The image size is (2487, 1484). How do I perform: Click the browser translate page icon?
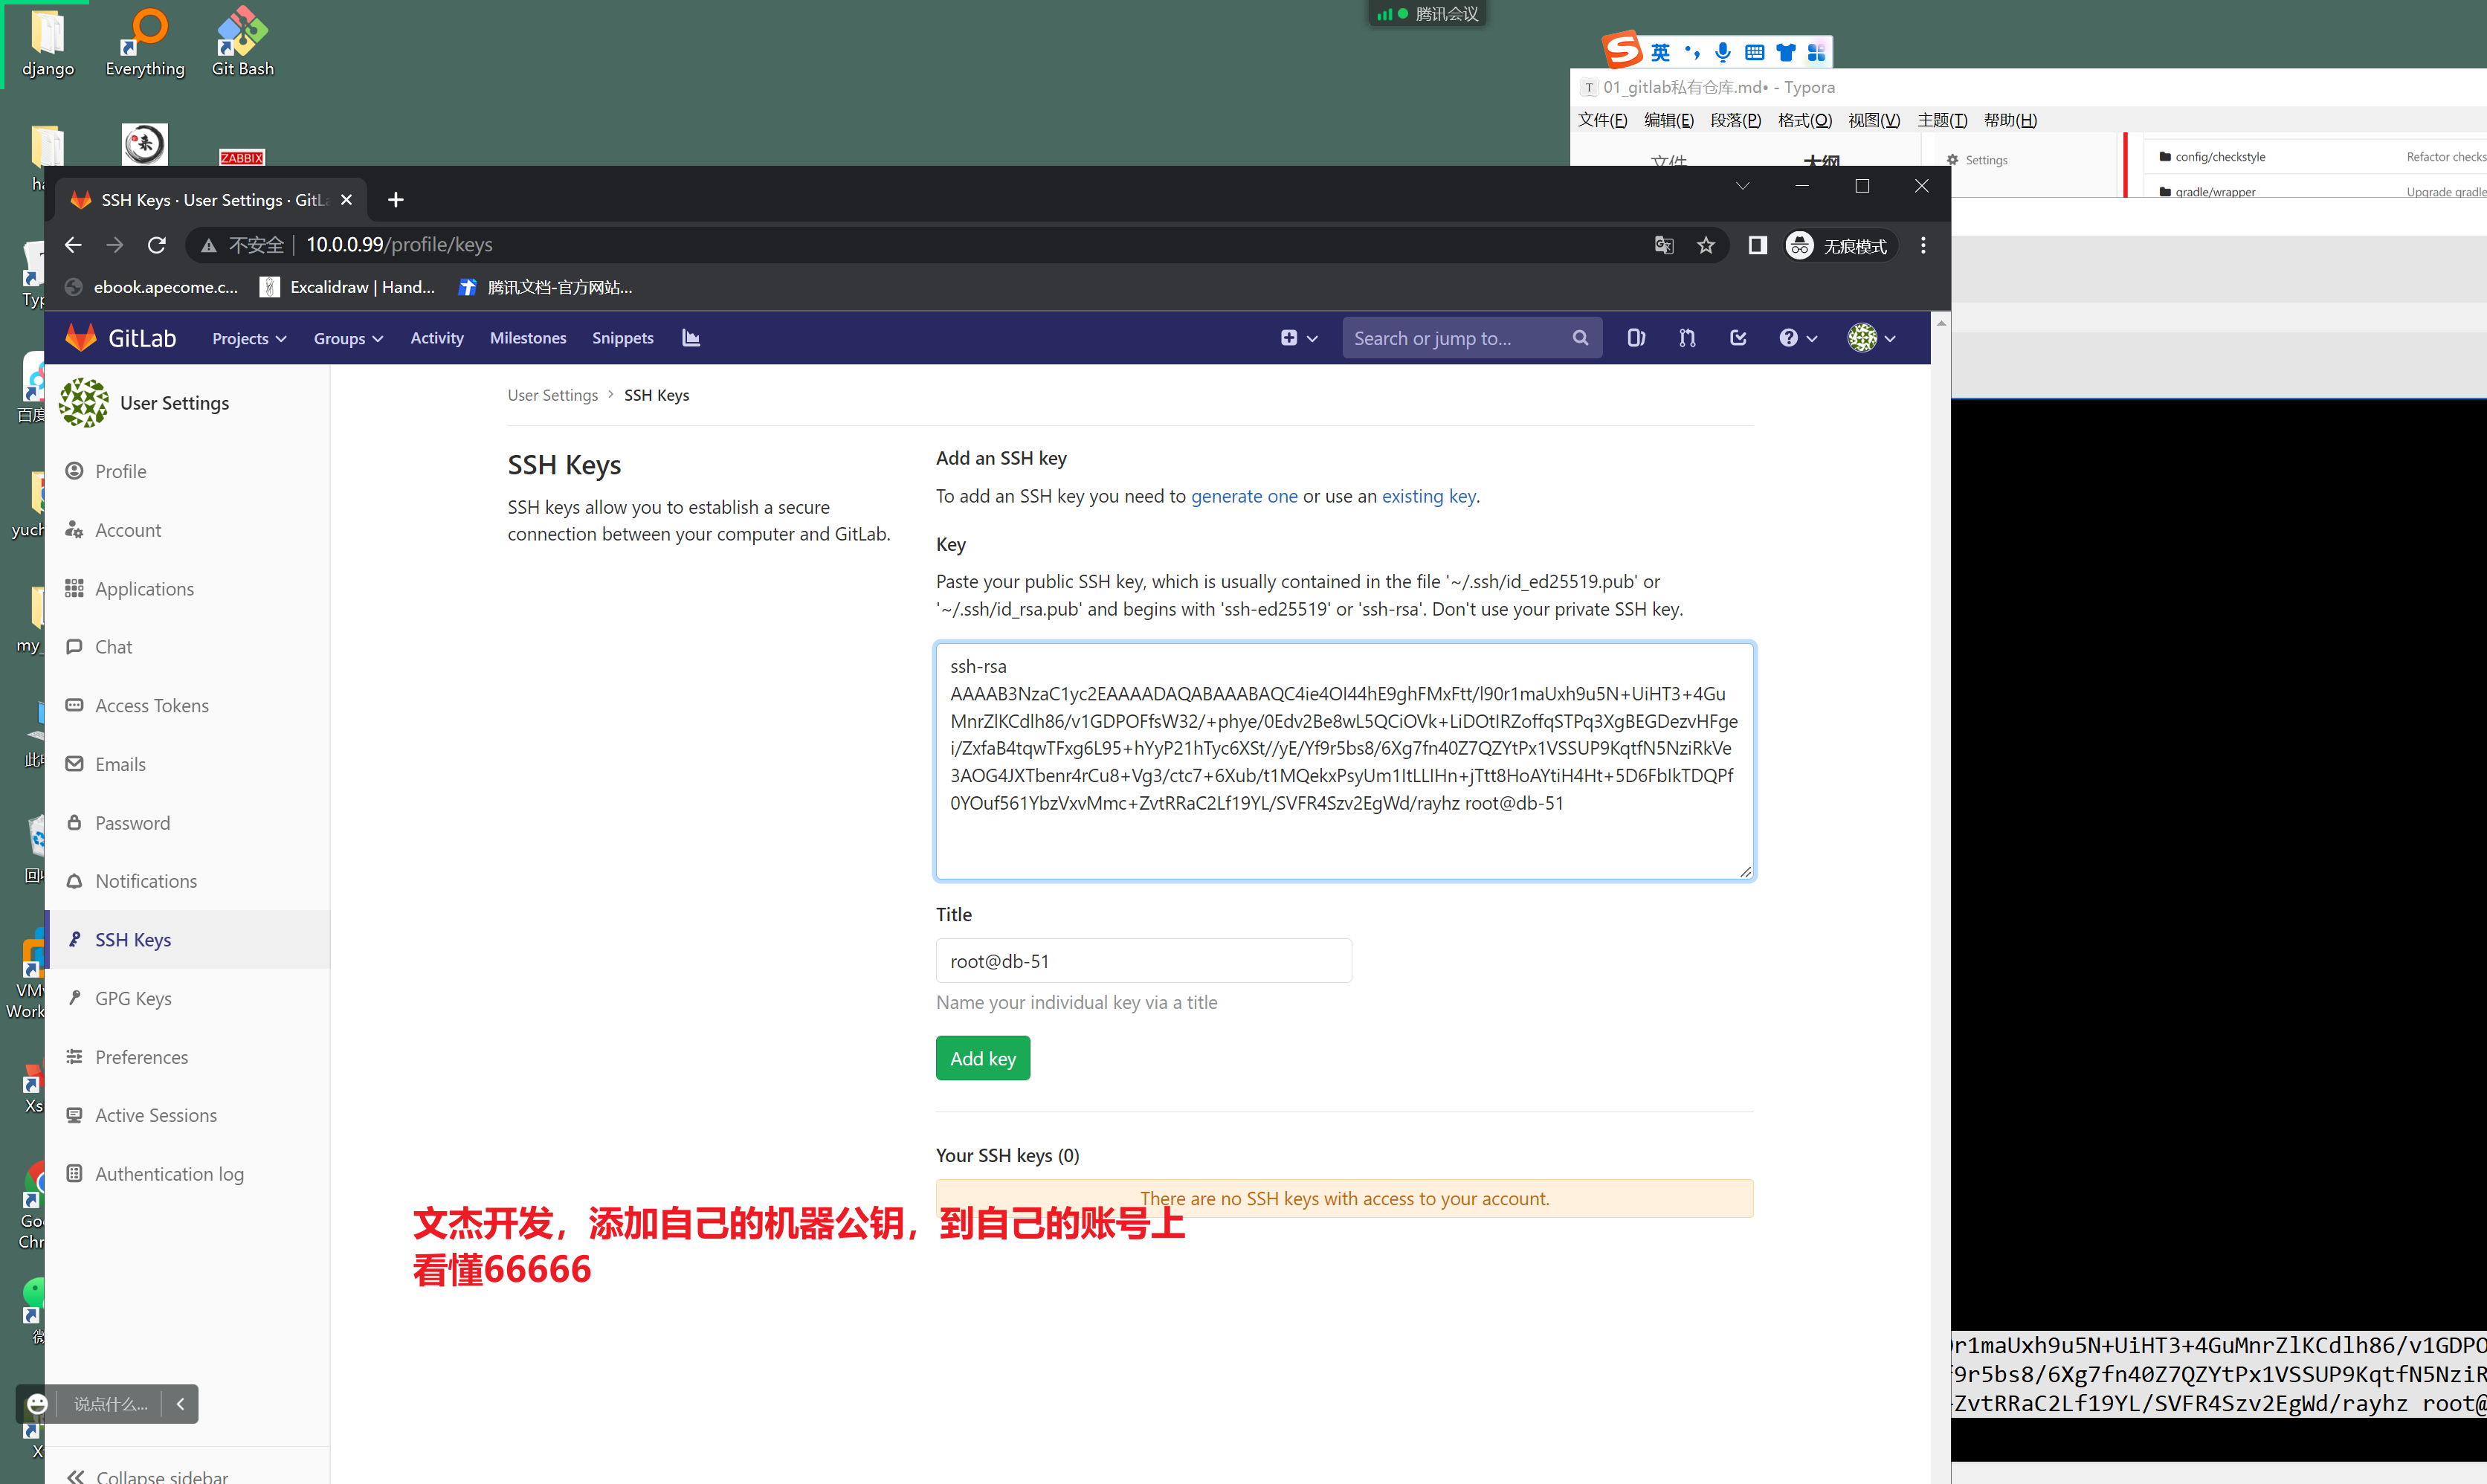click(x=1663, y=245)
